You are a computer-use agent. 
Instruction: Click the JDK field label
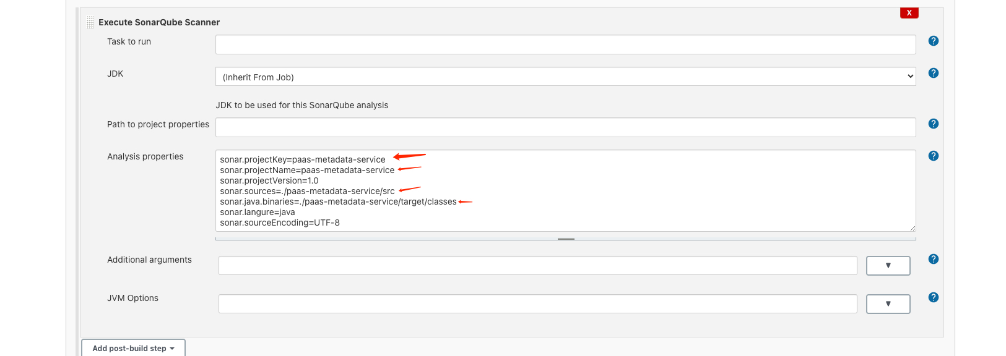(x=115, y=74)
